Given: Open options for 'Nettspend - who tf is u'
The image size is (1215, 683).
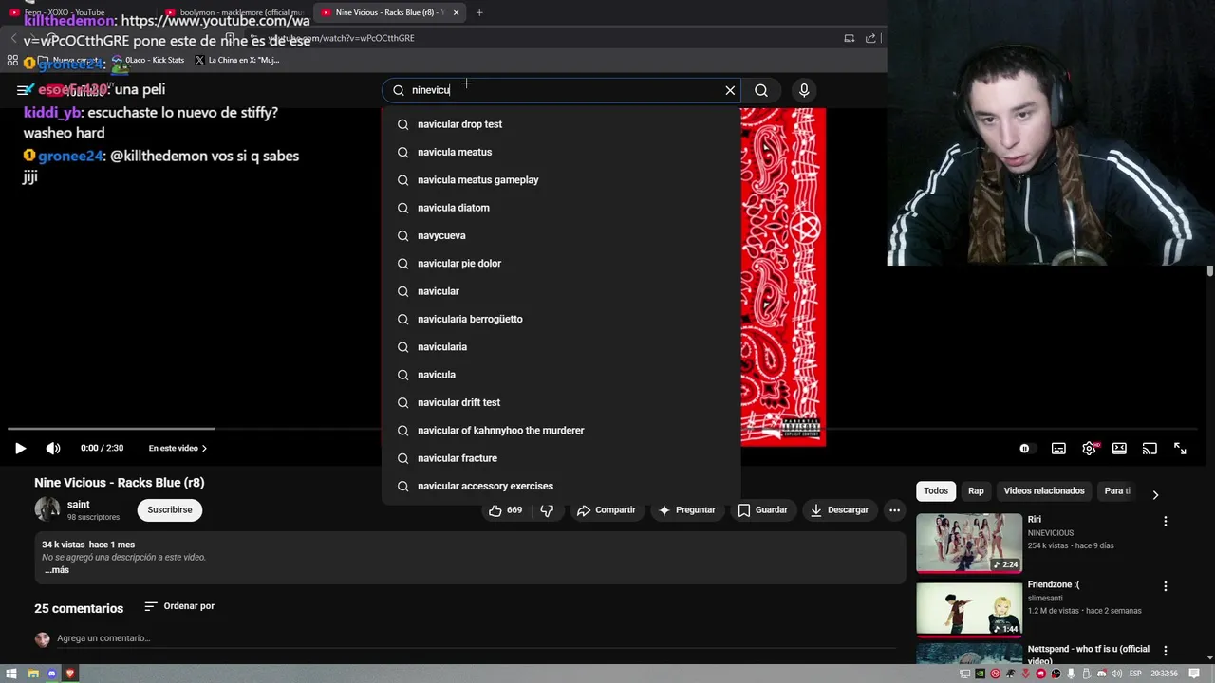Looking at the screenshot, I should click(x=1166, y=652).
